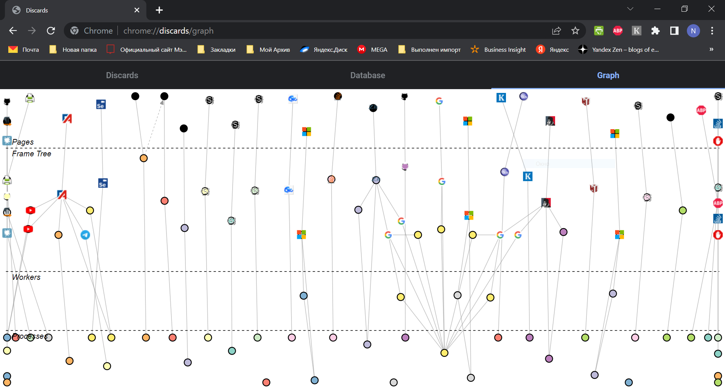The height and width of the screenshot is (389, 725).
Task: Open the Kaspersky K extension
Action: point(637,31)
